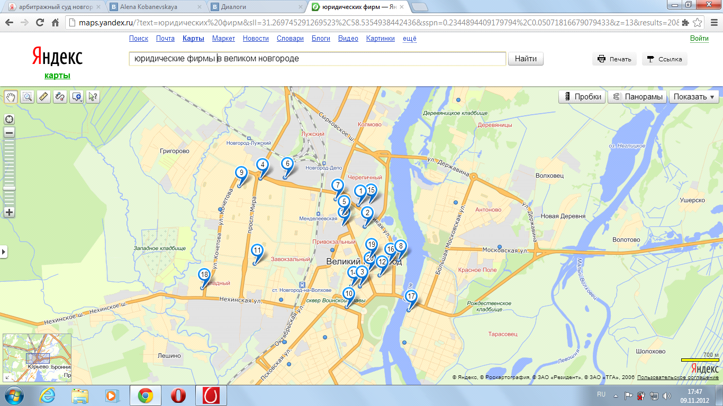
Task: Click the Найти search button
Action: (x=526, y=59)
